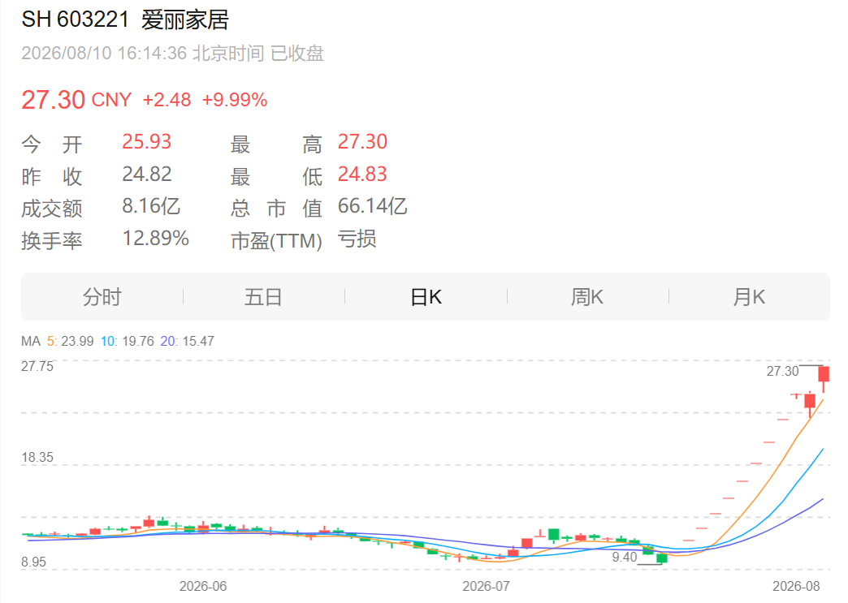
Task: Click the 总市值 value 66.14亿
Action: (372, 206)
